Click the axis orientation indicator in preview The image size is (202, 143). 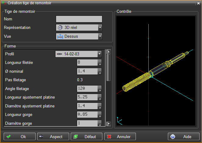pos(119,121)
